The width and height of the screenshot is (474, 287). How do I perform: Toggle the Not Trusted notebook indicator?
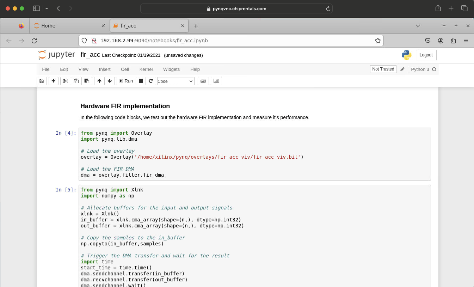tap(383, 69)
